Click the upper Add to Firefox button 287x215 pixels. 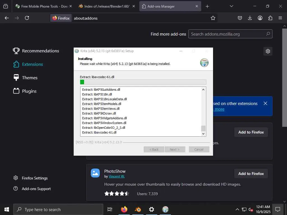pyautogui.click(x=251, y=132)
